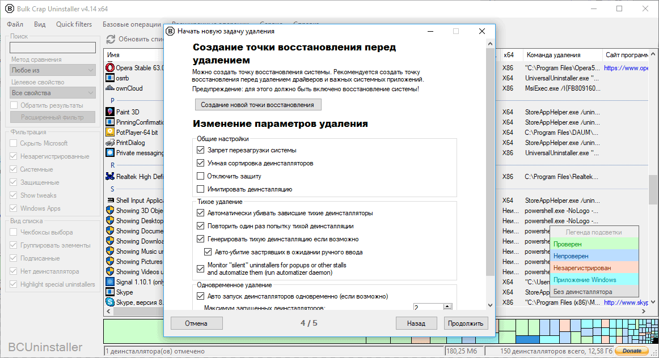The width and height of the screenshot is (659, 358).
Task: Click the Назад button
Action: (x=416, y=323)
